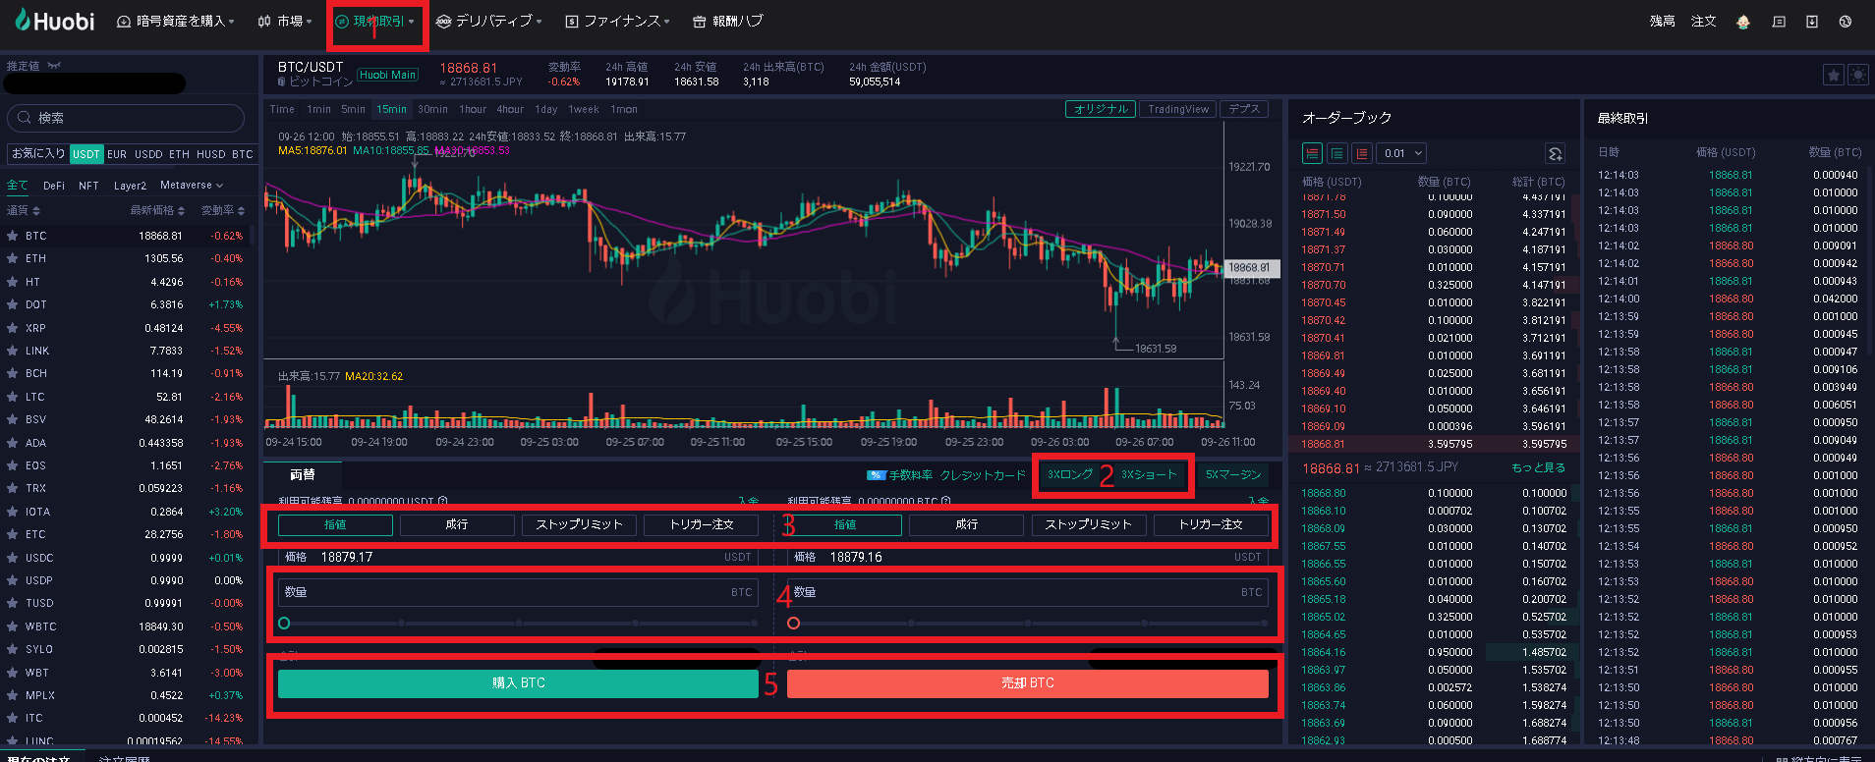
Task: Favorite USDC with its star icon
Action: point(13,558)
